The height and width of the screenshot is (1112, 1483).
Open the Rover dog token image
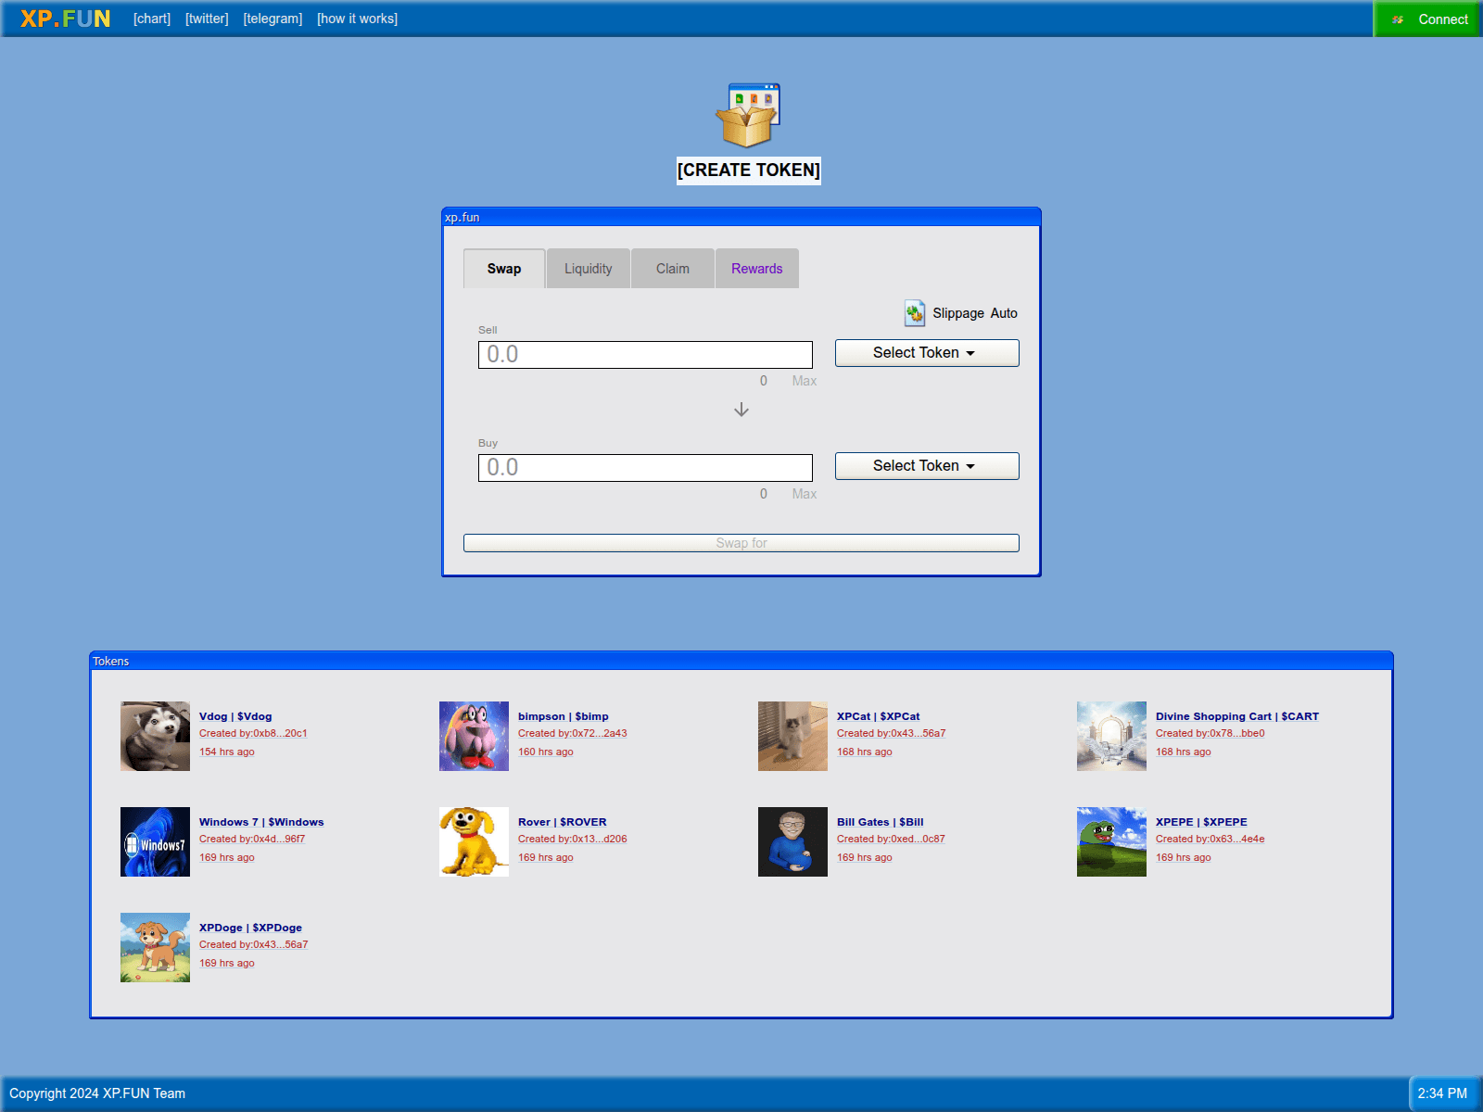[x=474, y=841]
